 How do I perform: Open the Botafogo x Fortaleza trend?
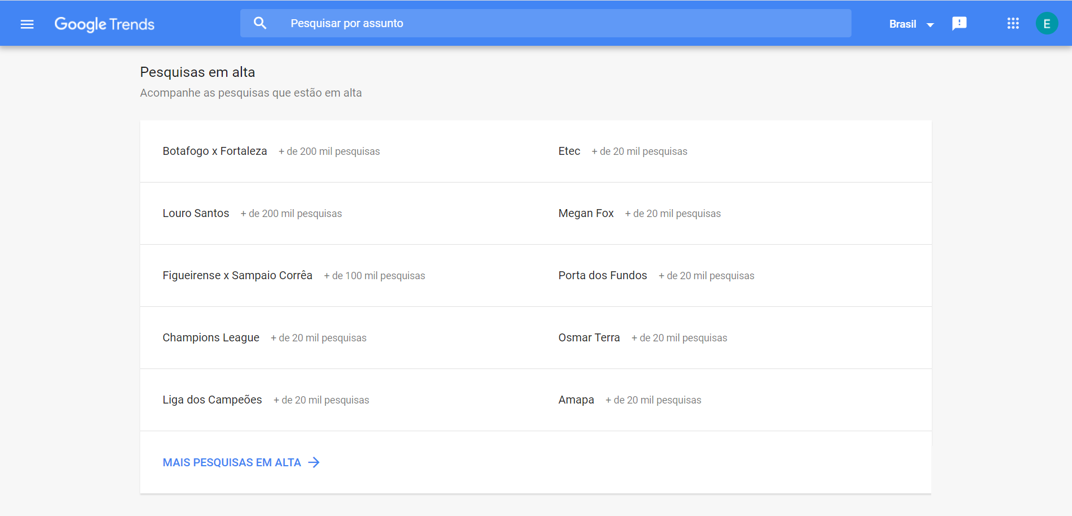click(x=215, y=151)
